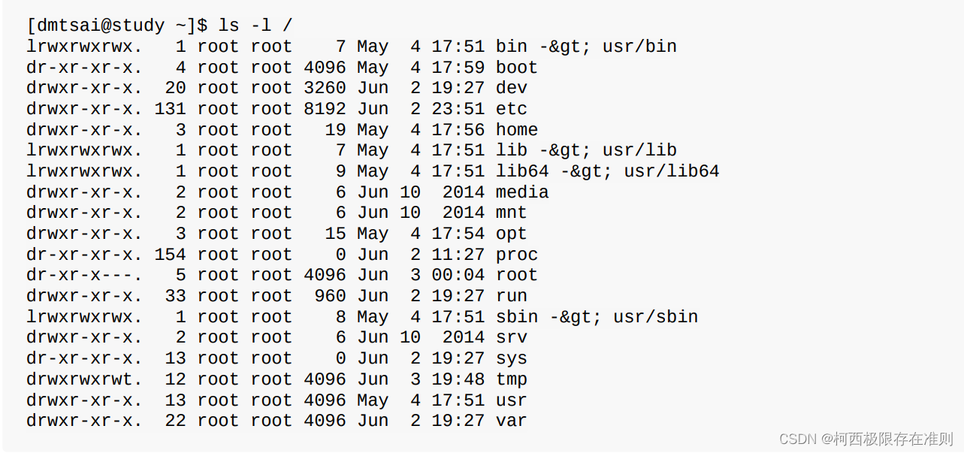964x453 pixels.
Task: Select the opt directory name
Action: 511,234
